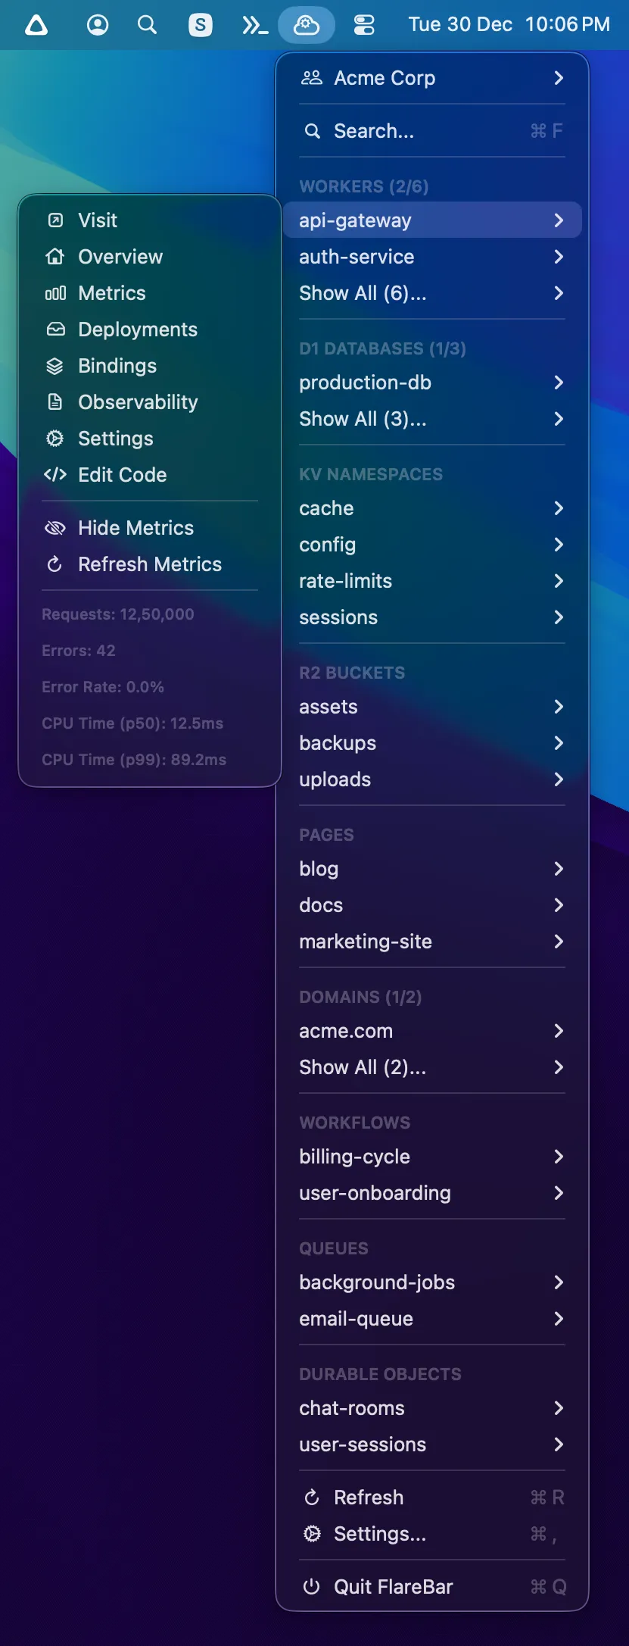The height and width of the screenshot is (1646, 629).
Task: Choose Deployments in api-gateway submenu
Action: pyautogui.click(x=150, y=330)
